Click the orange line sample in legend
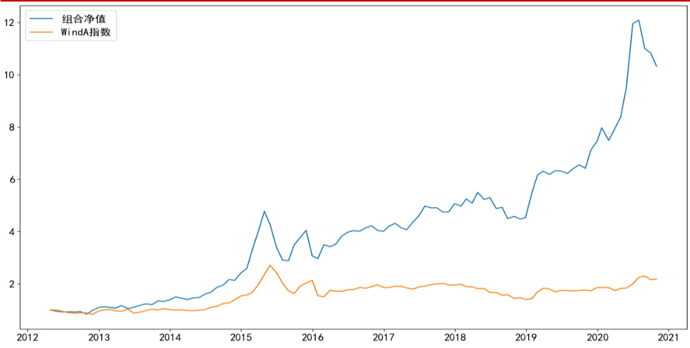This screenshot has height=348, width=690. tap(42, 32)
